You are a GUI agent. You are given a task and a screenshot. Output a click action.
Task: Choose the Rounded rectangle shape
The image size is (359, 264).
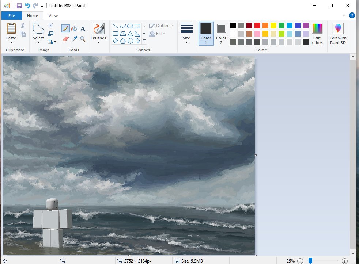tap(116, 34)
